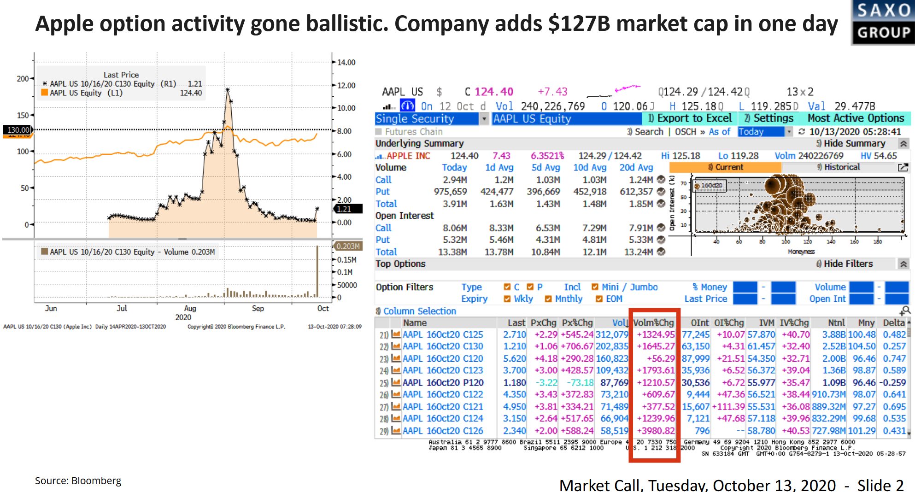Disable the Mini / Jumbo checkbox
Screen dimensions: 915x492
(x=595, y=287)
